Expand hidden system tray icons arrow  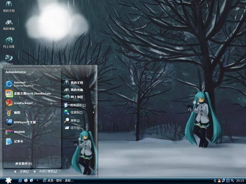[215, 181]
